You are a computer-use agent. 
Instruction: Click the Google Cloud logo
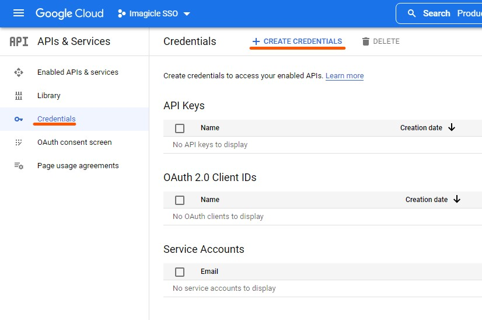(x=69, y=13)
